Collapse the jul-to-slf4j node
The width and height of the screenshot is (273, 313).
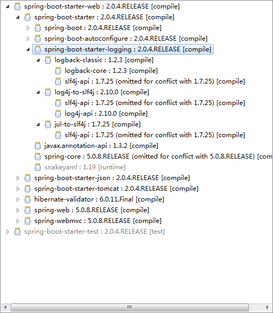[38, 124]
